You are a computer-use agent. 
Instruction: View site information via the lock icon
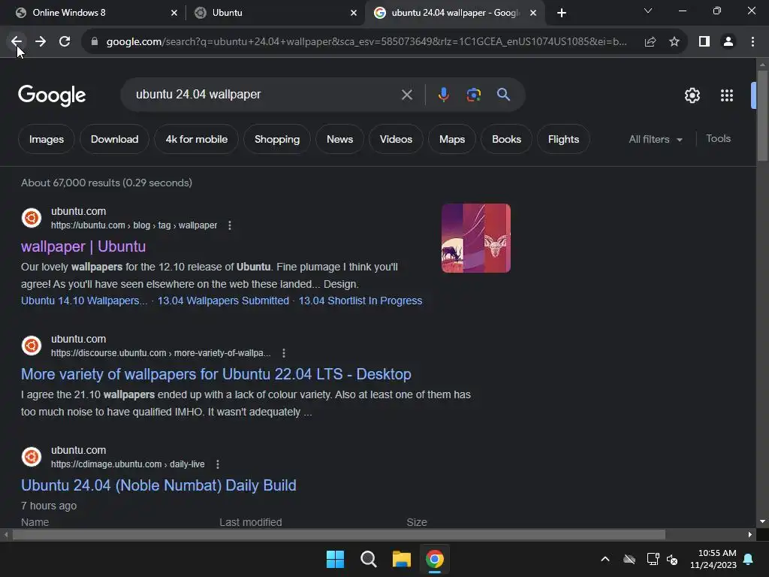click(95, 42)
